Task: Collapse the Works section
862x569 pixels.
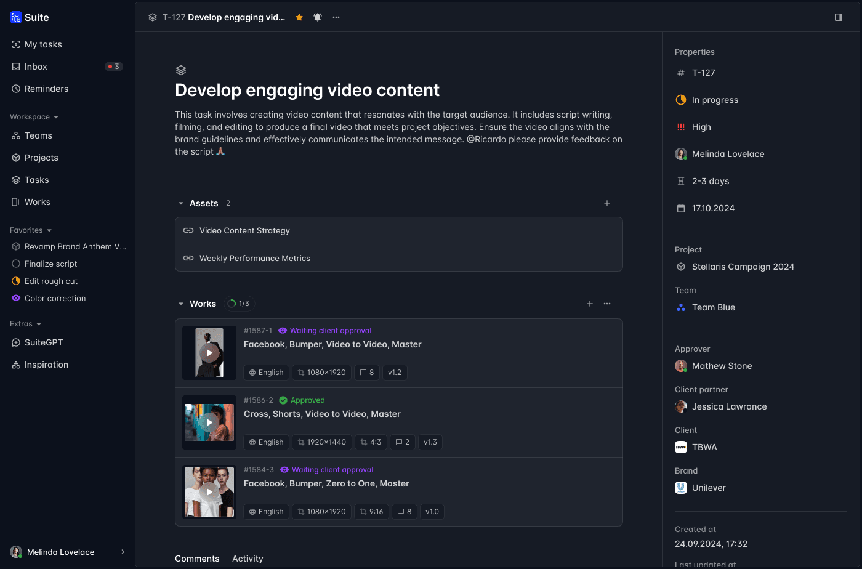Action: click(181, 304)
